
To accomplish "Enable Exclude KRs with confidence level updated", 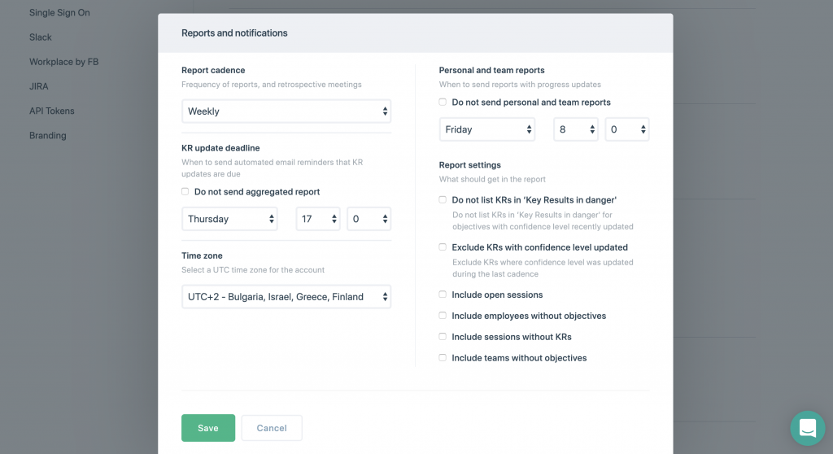I will tap(443, 247).
